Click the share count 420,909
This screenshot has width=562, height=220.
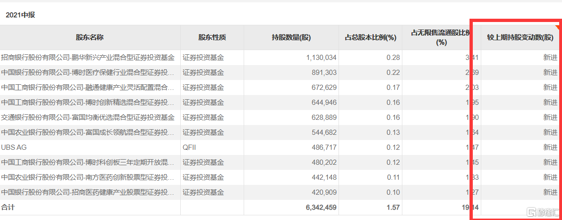(x=325, y=192)
